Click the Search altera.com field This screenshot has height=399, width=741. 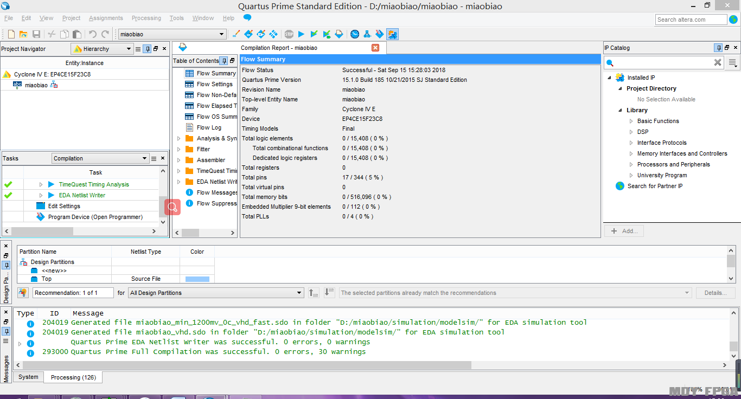[x=691, y=20]
